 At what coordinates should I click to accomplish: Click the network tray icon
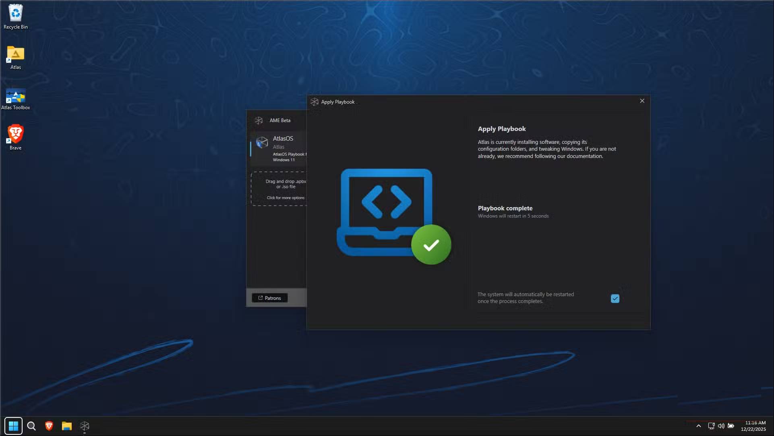click(x=711, y=426)
